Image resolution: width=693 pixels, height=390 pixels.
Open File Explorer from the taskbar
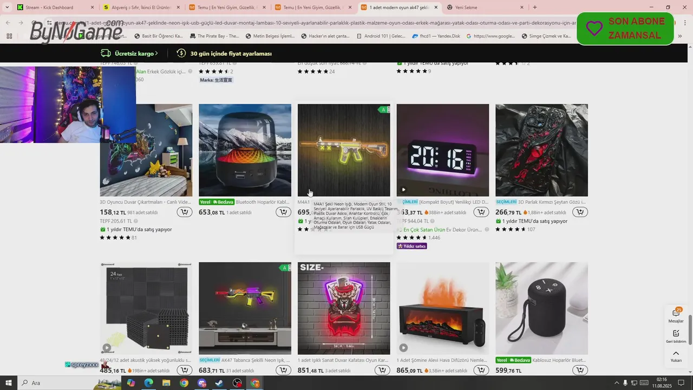coord(166,383)
